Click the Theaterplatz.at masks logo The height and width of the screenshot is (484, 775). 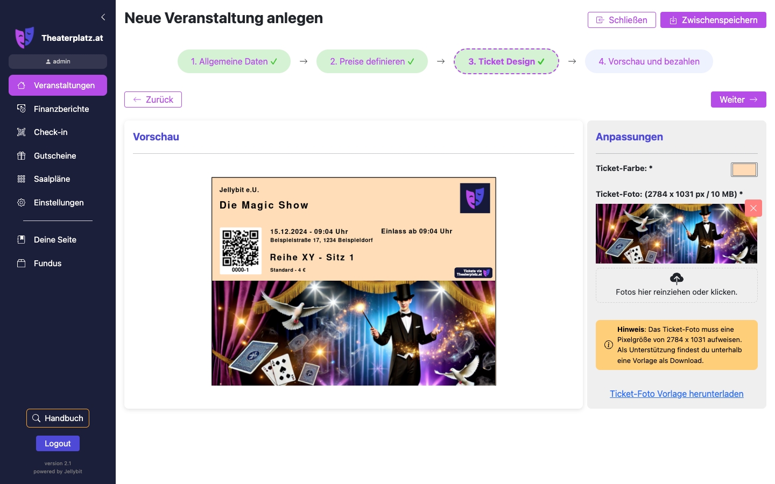(x=25, y=37)
